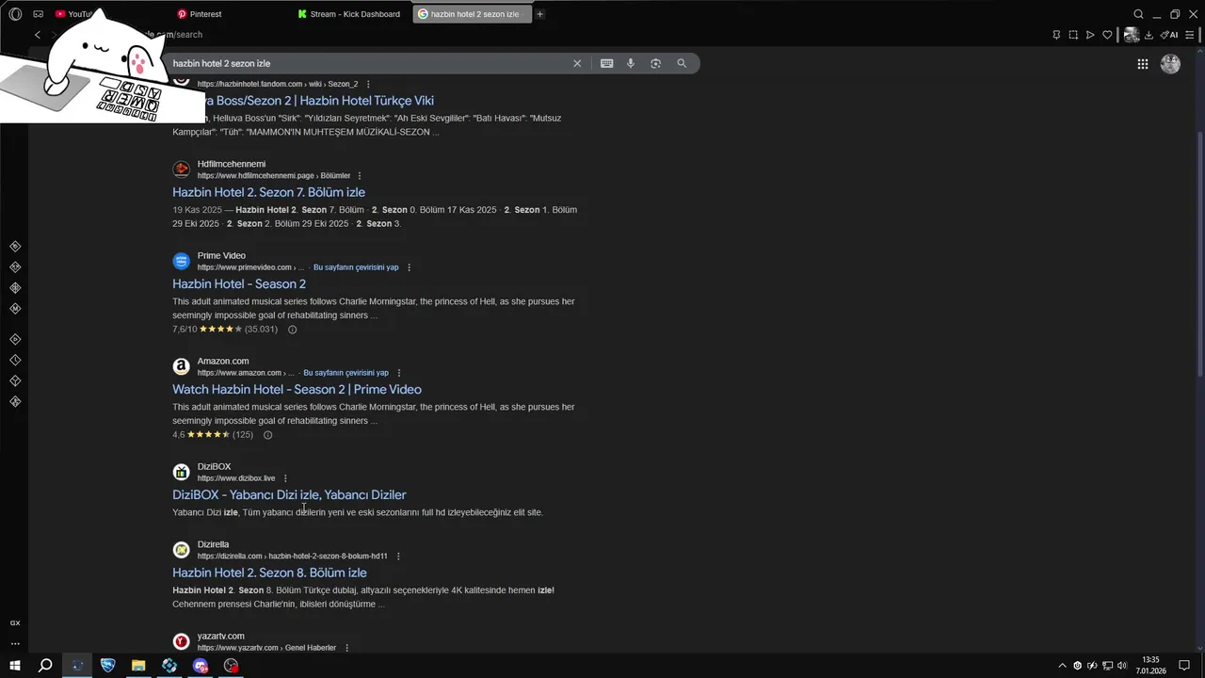Clear the search box with the X icon
This screenshot has width=1205, height=678.
[577, 63]
